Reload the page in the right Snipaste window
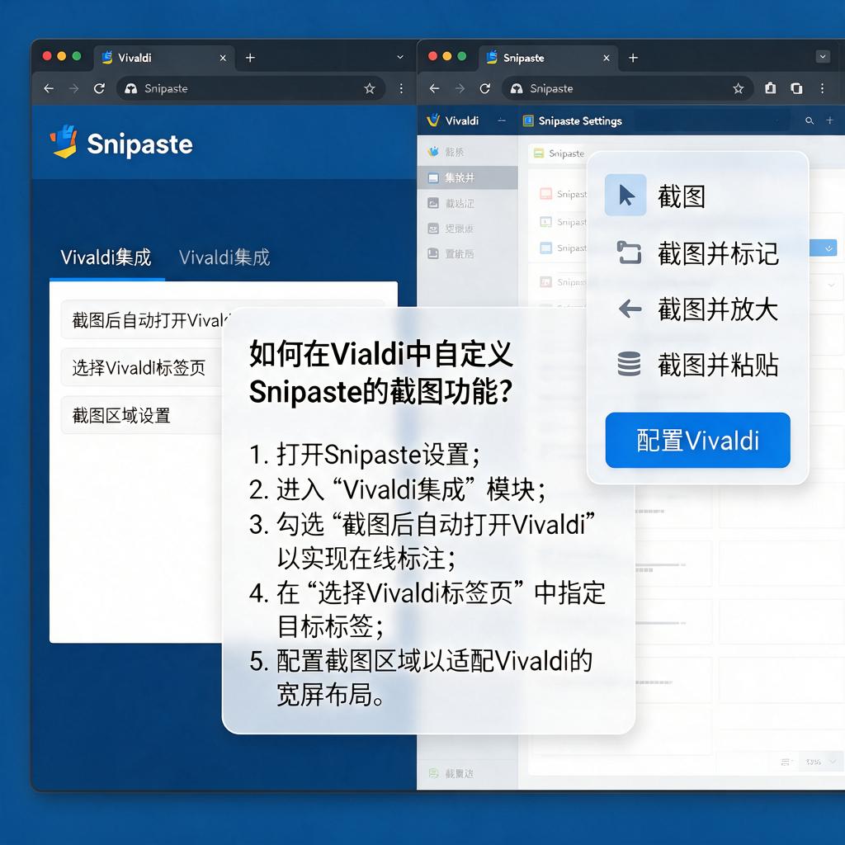This screenshot has height=845, width=845. point(485,88)
